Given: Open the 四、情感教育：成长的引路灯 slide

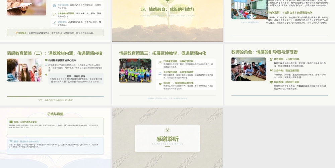Looking at the screenshot, I should (167, 21).
